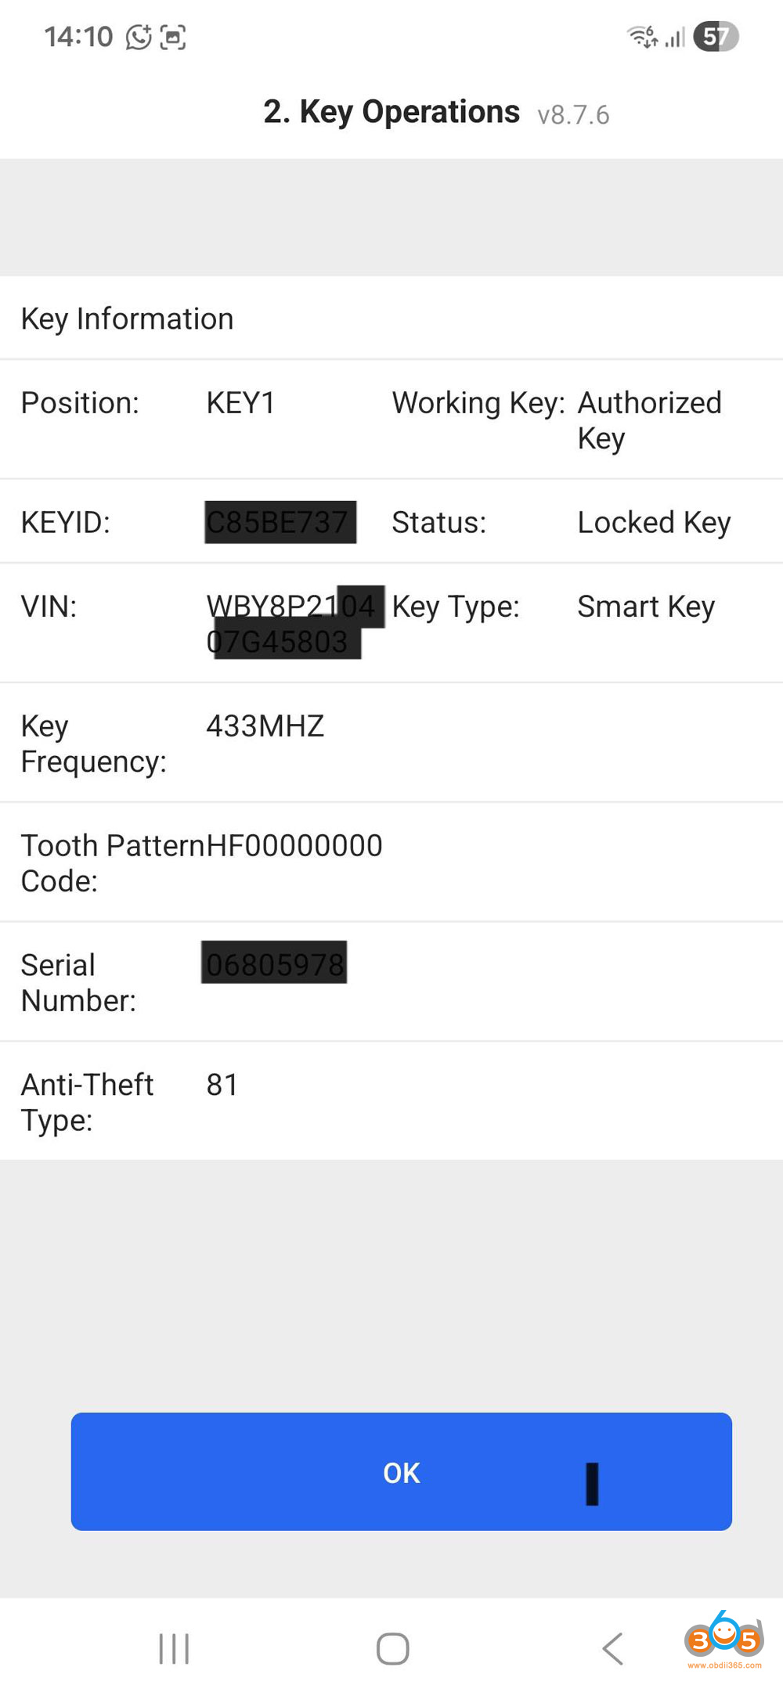Tap the Locked Key status value
Viewport: 783px width, 1696px height.
point(654,522)
